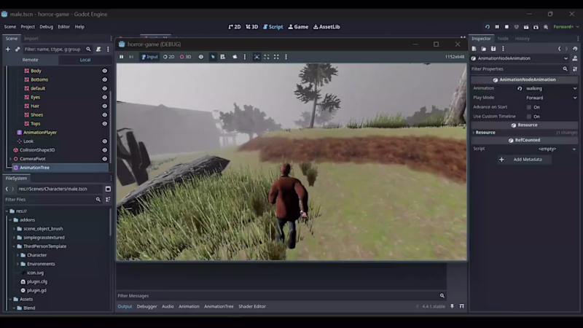This screenshot has width=583, height=328.
Task: Save the currently edited resource
Action: (x=493, y=49)
